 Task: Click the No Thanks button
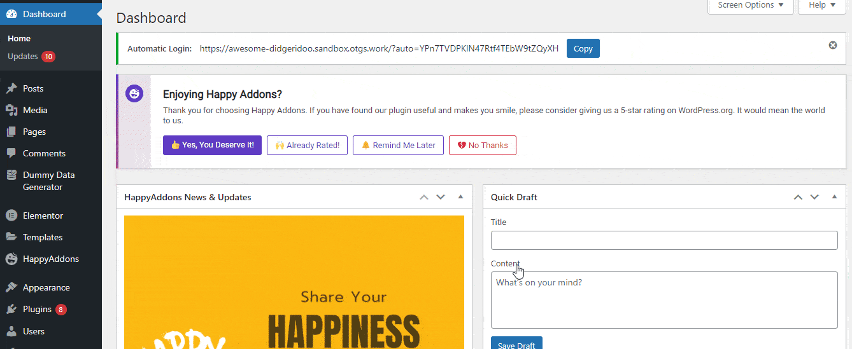pos(483,145)
